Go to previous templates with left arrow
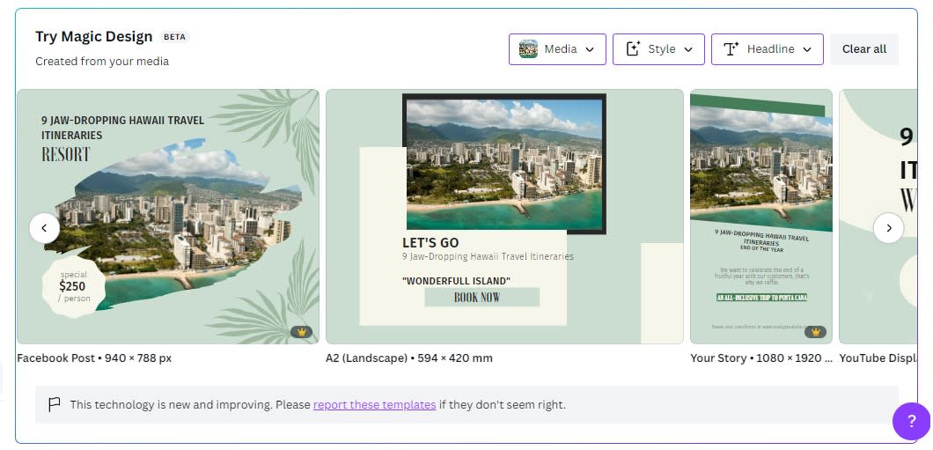The height and width of the screenshot is (450, 933). point(45,228)
